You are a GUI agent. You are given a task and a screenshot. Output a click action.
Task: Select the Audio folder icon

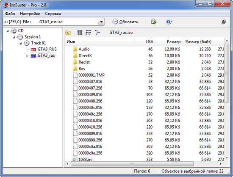[75, 49]
